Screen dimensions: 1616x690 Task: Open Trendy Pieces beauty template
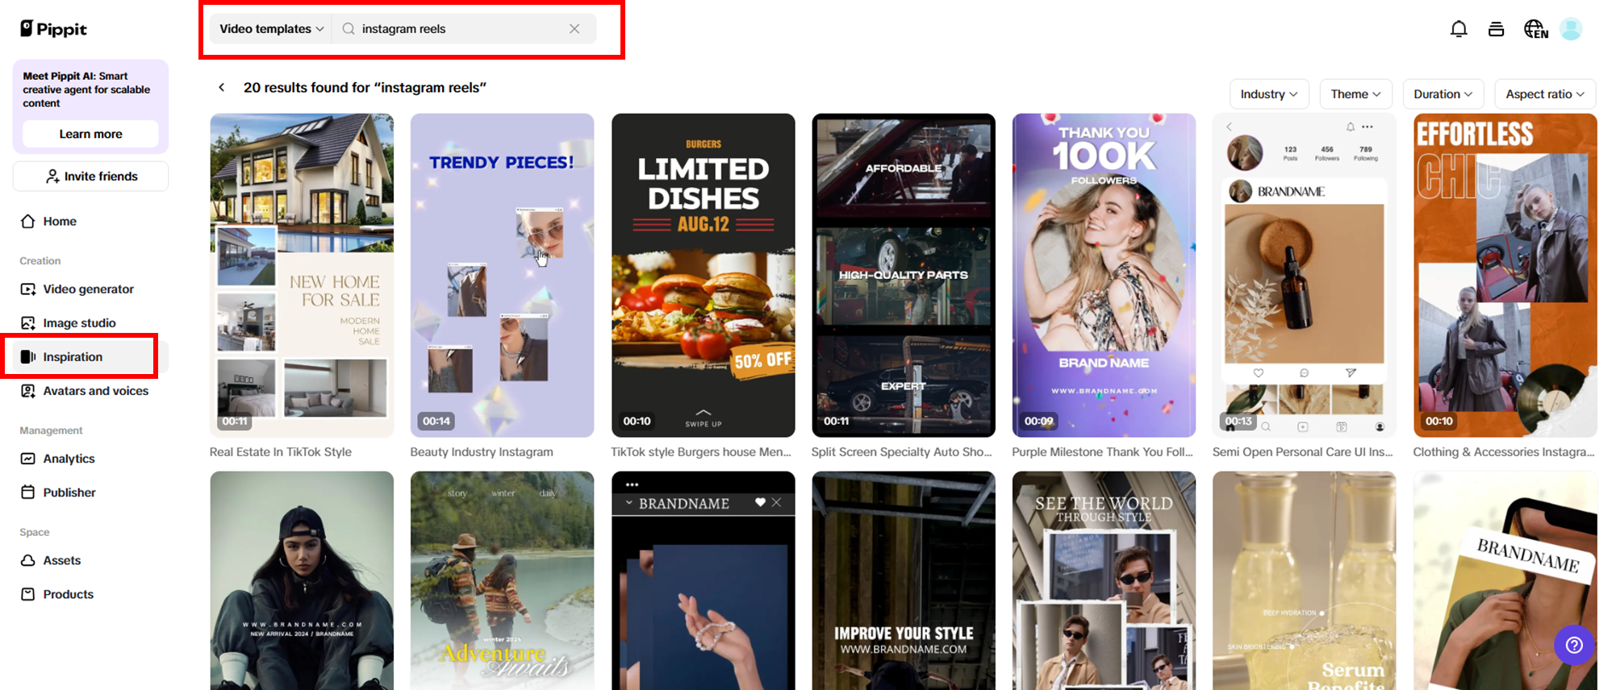point(502,275)
